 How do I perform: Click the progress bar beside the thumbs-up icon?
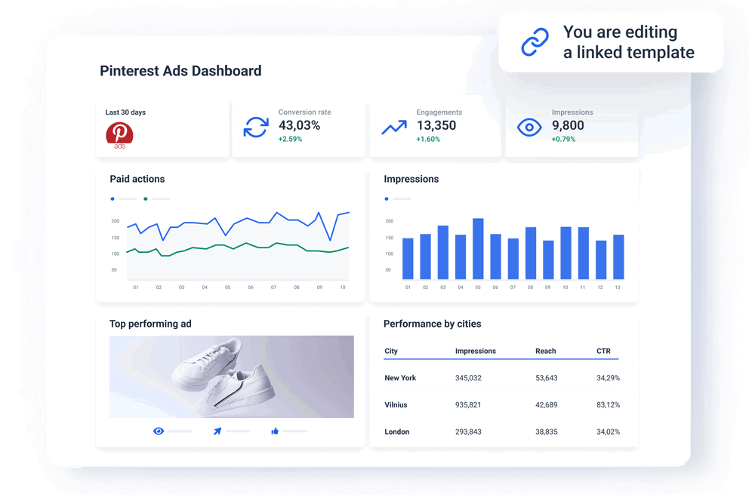point(294,431)
